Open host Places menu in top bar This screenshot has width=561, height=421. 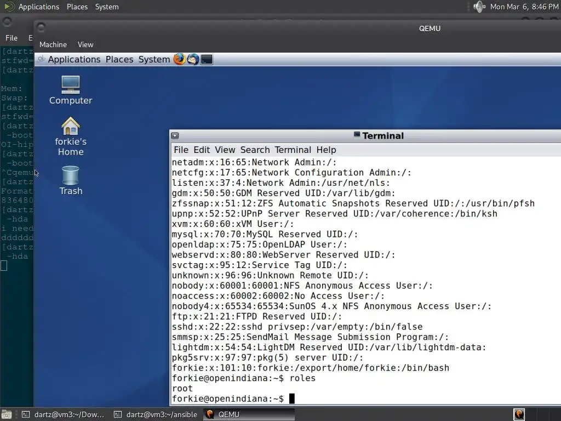[77, 7]
